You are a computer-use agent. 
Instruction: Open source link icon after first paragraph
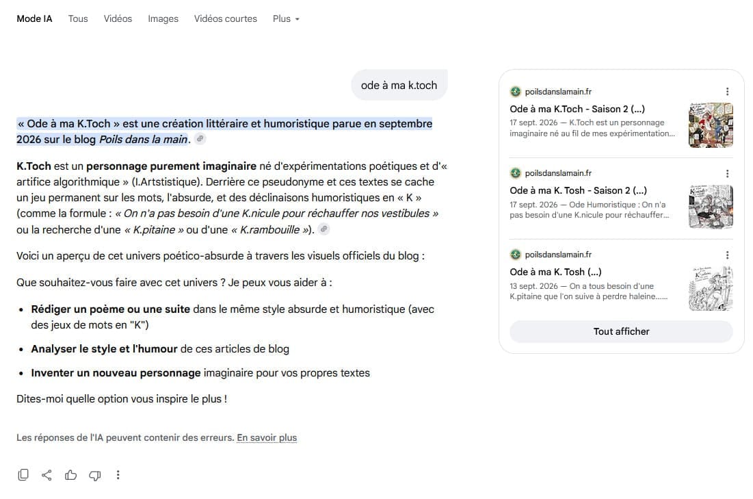point(200,139)
